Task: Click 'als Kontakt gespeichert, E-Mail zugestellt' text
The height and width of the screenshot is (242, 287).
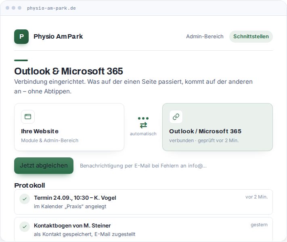Action: [x=84, y=234]
